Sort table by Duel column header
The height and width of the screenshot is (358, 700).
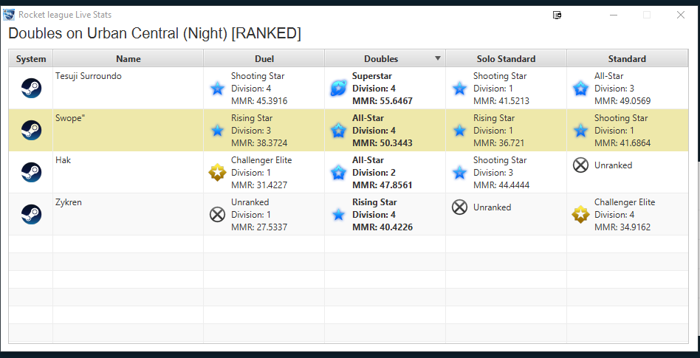264,58
